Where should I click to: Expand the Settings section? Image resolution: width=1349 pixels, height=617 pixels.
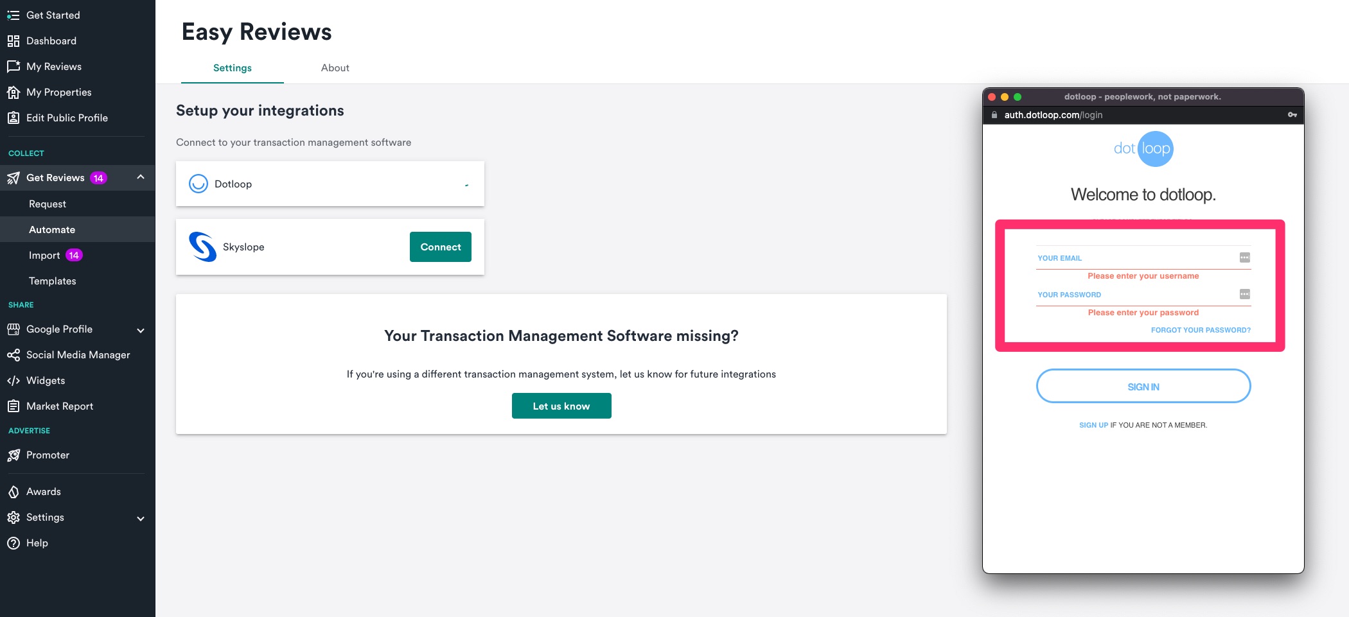(141, 517)
